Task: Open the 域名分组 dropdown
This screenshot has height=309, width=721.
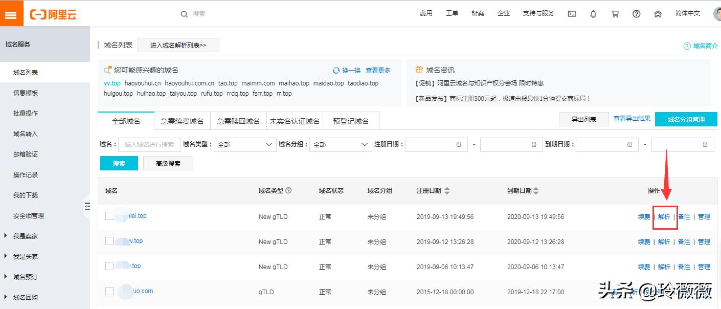Action: 340,144
